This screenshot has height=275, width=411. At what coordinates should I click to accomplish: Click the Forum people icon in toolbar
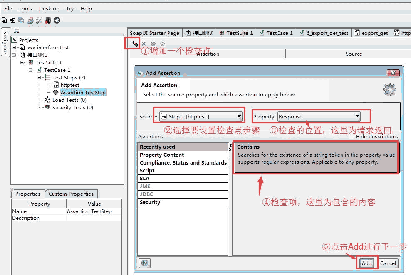tap(30, 20)
